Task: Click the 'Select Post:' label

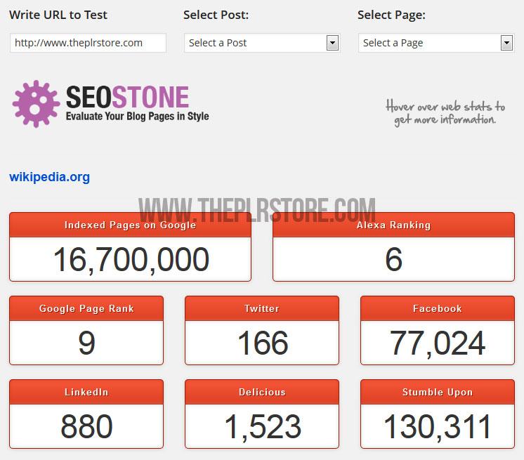Action: coord(216,15)
